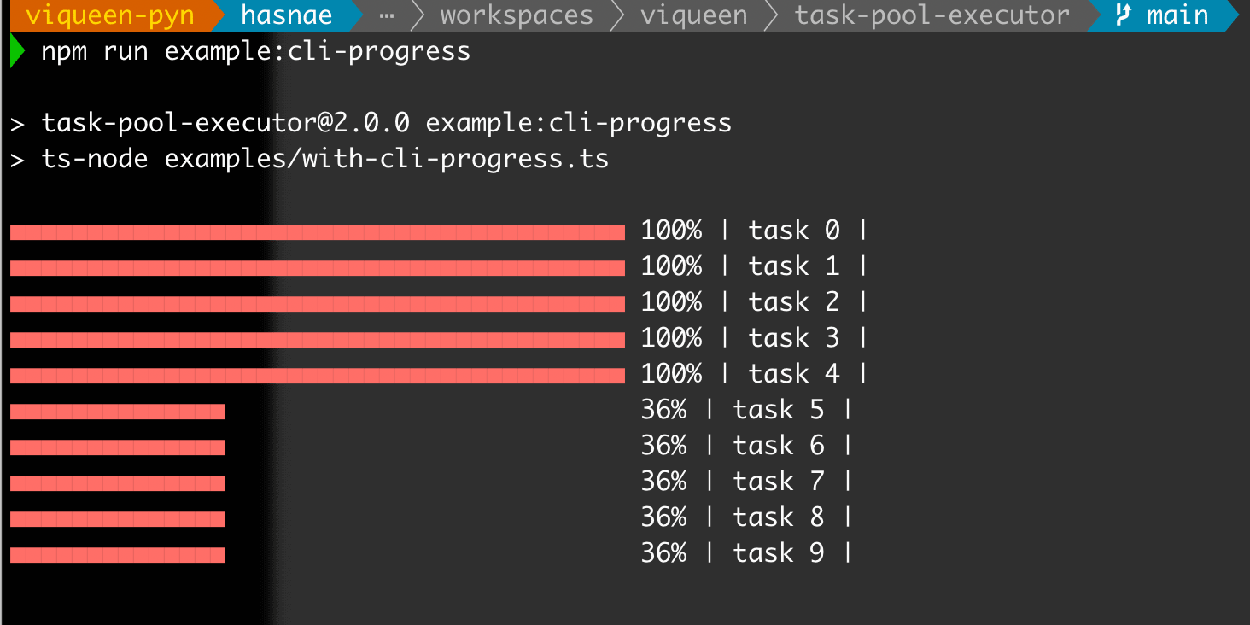The width and height of the screenshot is (1250, 625).
Task: Click the main branch label
Action: [1177, 15]
